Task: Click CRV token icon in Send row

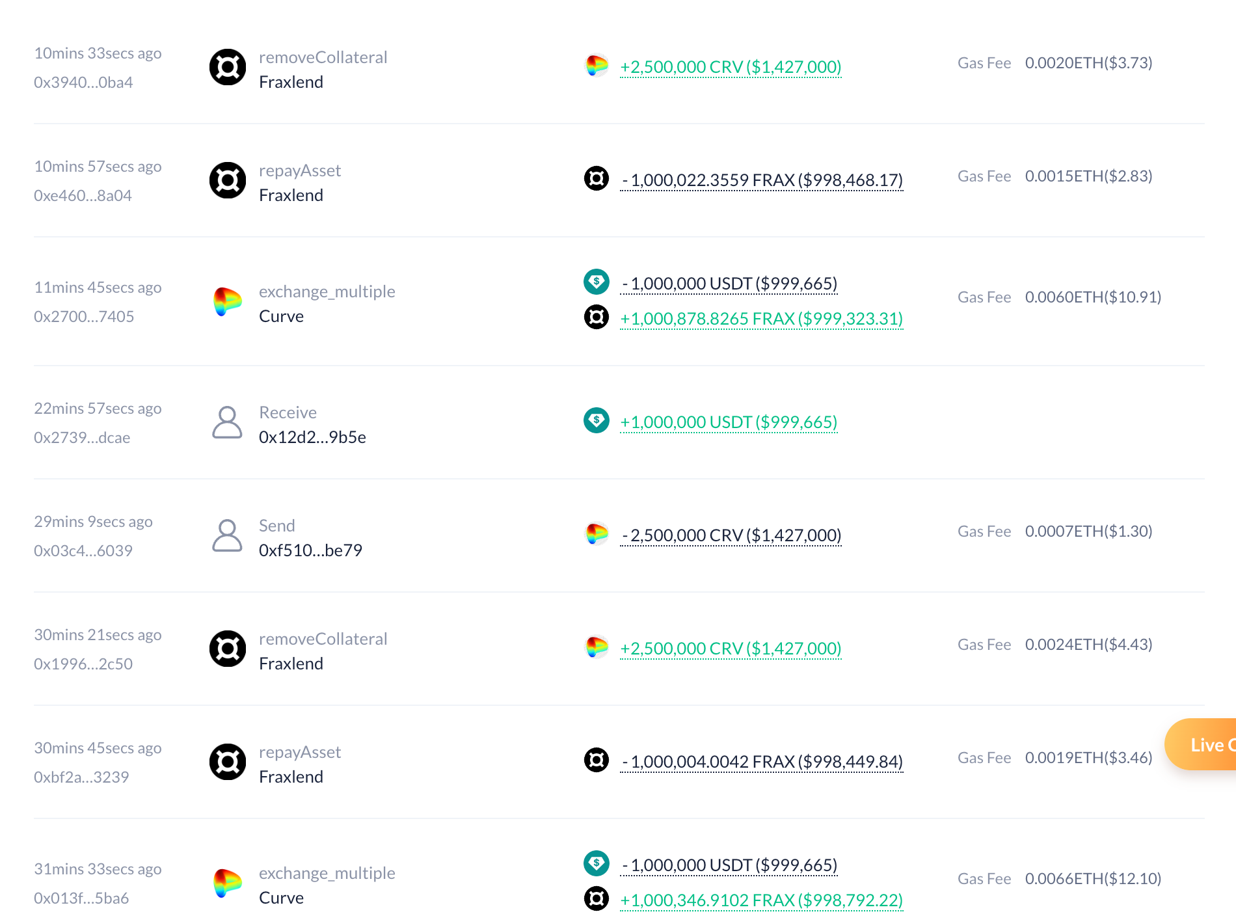Action: [x=597, y=533]
